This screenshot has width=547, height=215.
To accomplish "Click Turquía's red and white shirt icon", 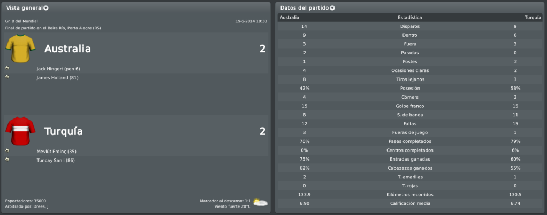I will click(20, 131).
